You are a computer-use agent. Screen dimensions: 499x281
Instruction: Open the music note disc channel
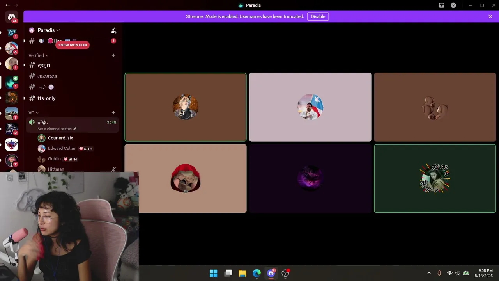pyautogui.click(x=73, y=87)
